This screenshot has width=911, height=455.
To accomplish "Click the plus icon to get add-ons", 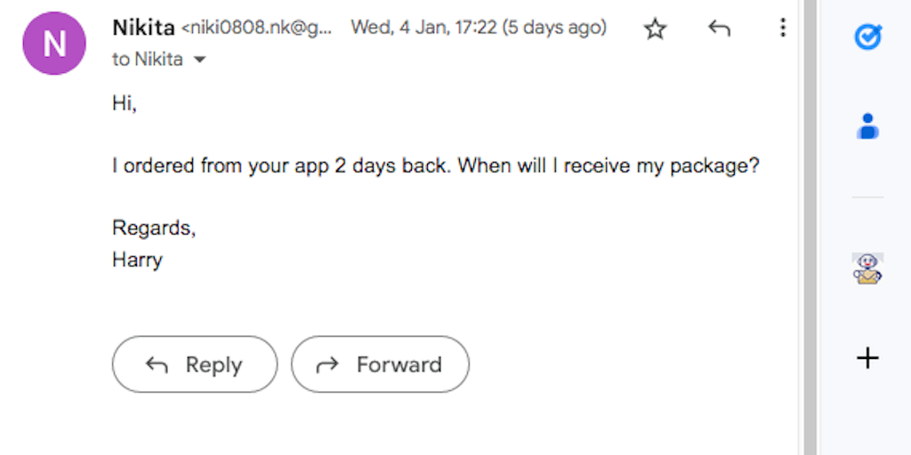I will tap(867, 358).
